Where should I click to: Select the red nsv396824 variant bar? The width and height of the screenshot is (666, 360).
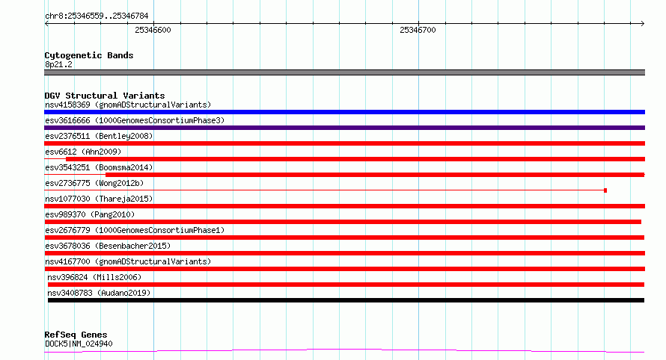[x=346, y=285]
